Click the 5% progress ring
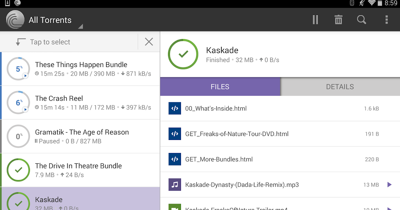 (x=18, y=69)
